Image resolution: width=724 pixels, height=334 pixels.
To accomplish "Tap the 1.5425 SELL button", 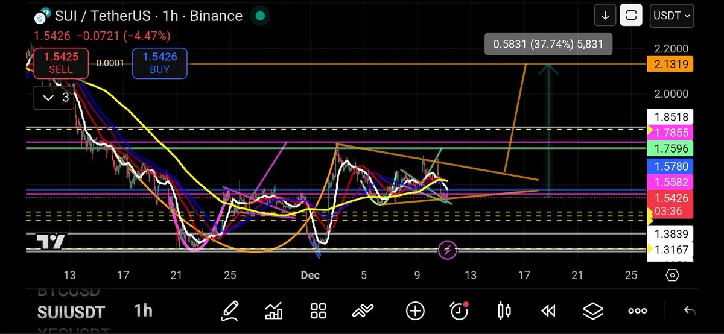I will point(61,63).
